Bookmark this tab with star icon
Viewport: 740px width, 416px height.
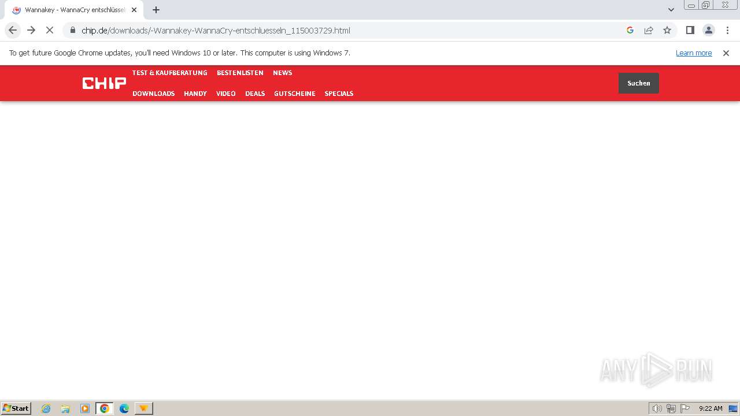tap(667, 30)
